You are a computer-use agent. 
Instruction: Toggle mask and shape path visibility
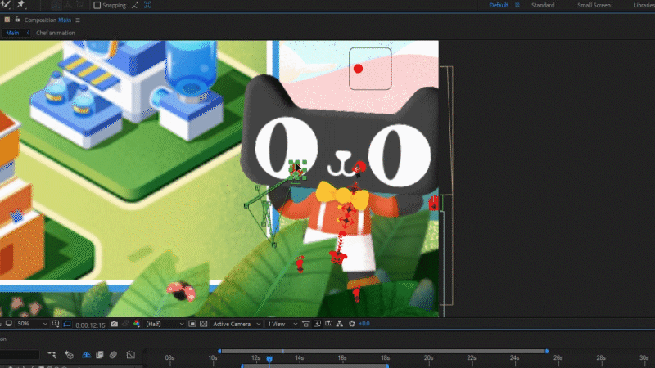click(67, 324)
